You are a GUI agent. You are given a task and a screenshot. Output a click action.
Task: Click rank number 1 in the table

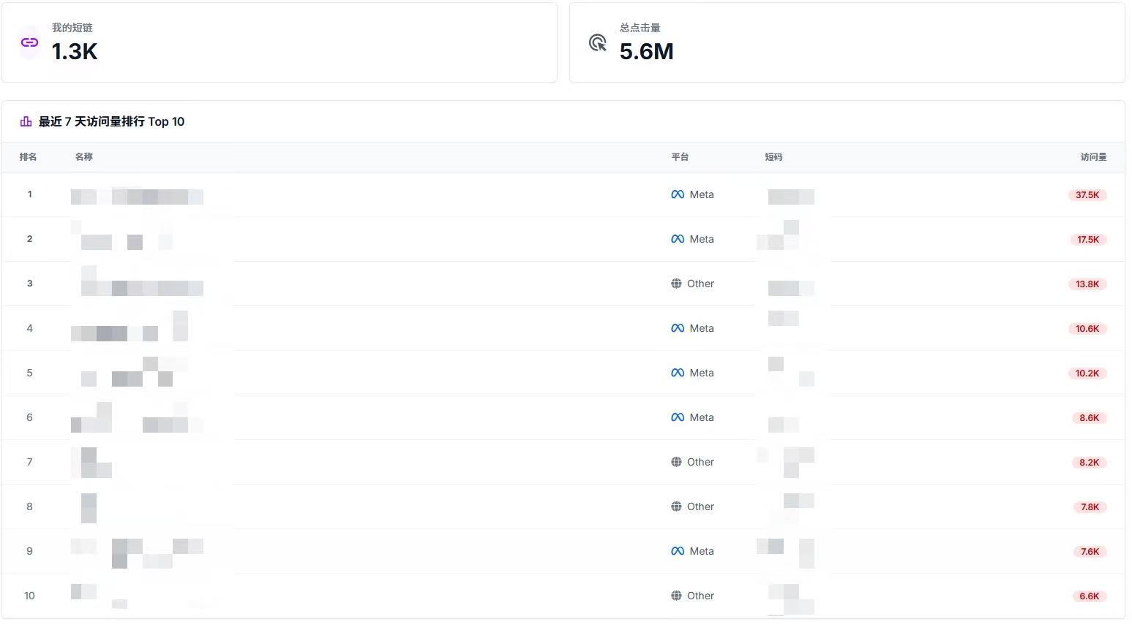click(30, 194)
